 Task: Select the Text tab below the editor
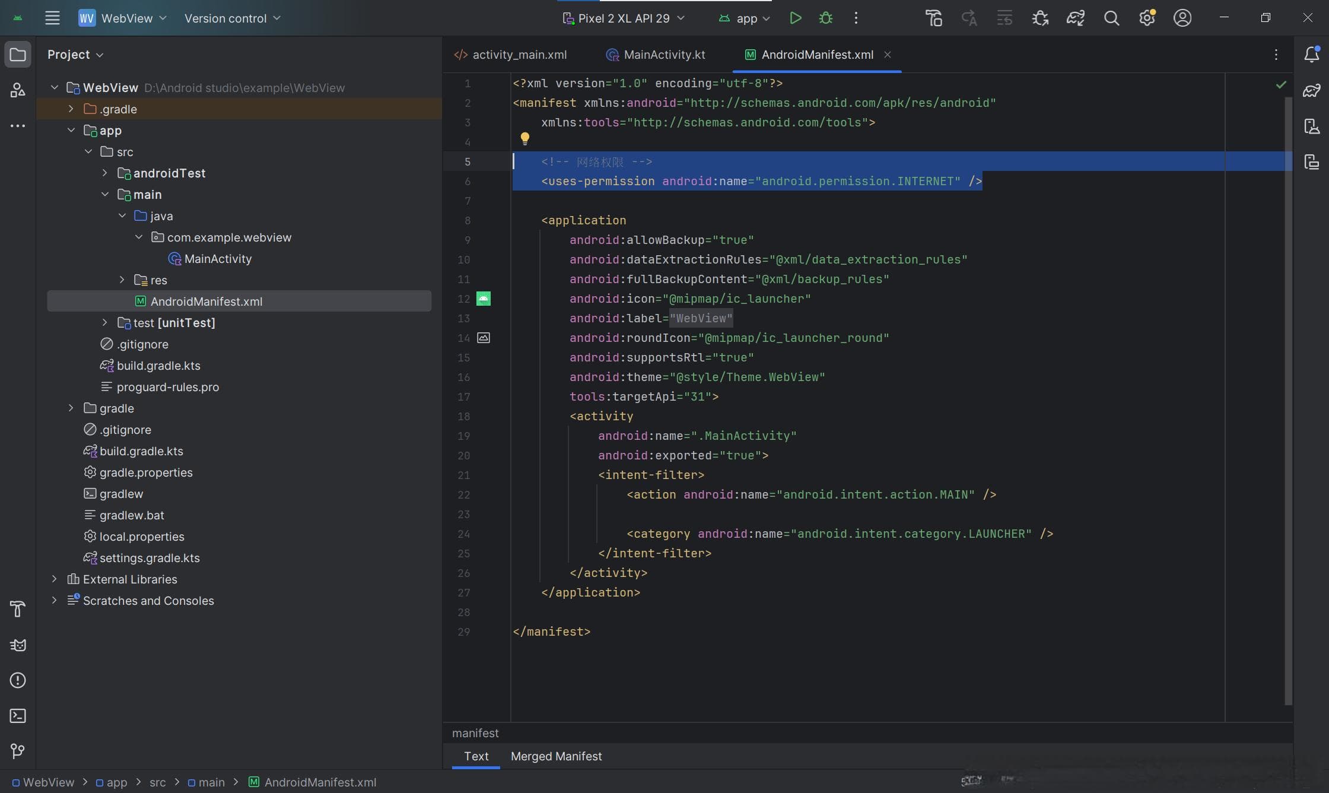point(476,756)
